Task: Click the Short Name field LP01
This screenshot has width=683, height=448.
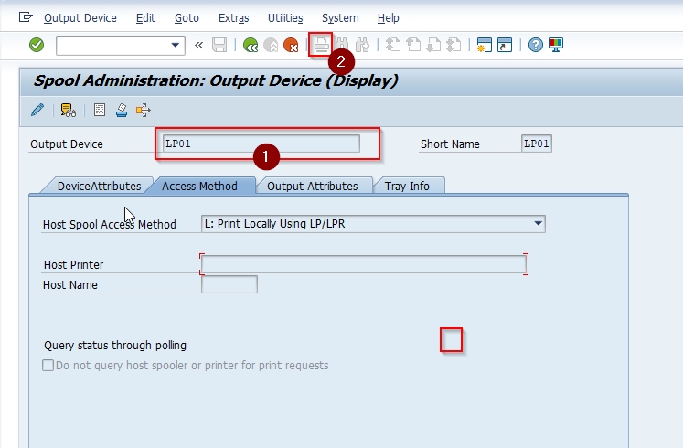Action: (x=536, y=144)
